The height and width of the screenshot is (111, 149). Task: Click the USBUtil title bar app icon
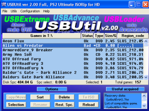(x=4, y=4)
